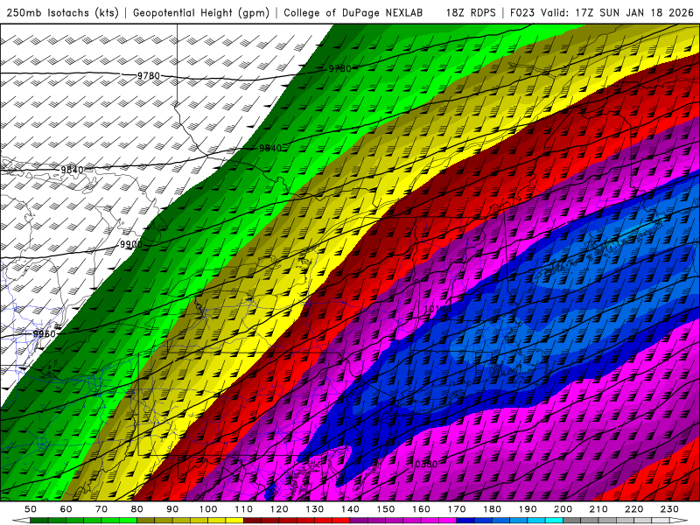The image size is (700, 525).
Task: Click the 140 value on the color scale
Action: (x=350, y=509)
